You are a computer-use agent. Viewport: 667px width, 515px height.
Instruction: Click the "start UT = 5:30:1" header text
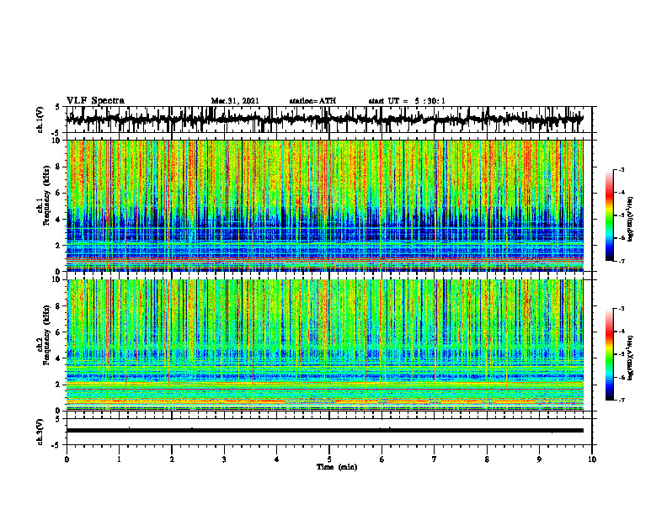click(407, 101)
